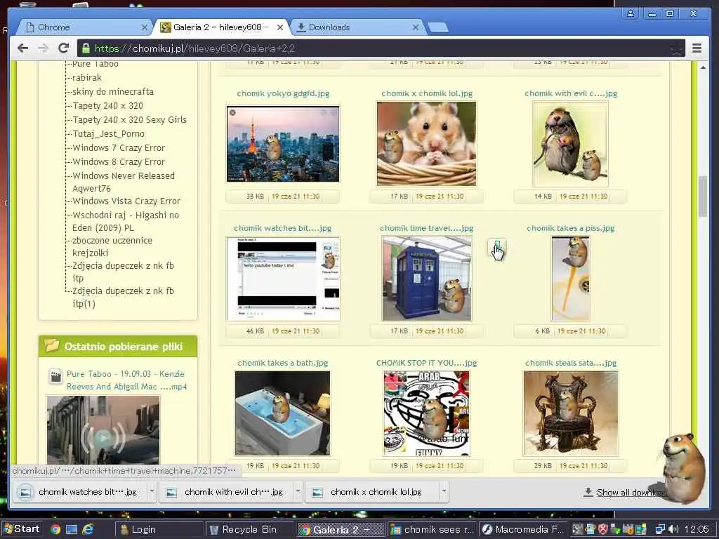Open the Chrome hamburger menu

[697, 48]
